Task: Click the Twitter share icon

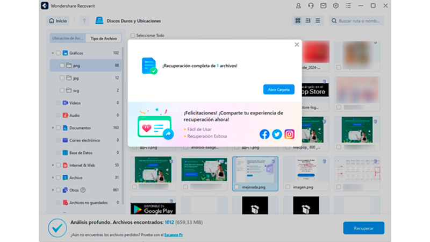Action: point(277,134)
